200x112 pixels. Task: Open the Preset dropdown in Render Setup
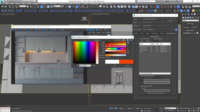point(153,22)
